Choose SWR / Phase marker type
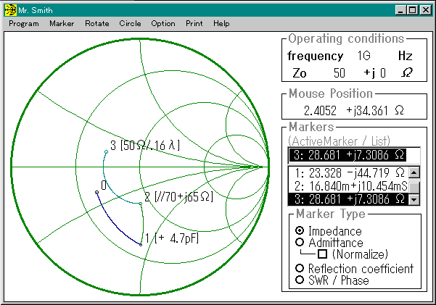This screenshot has height=305, width=436. [x=300, y=280]
